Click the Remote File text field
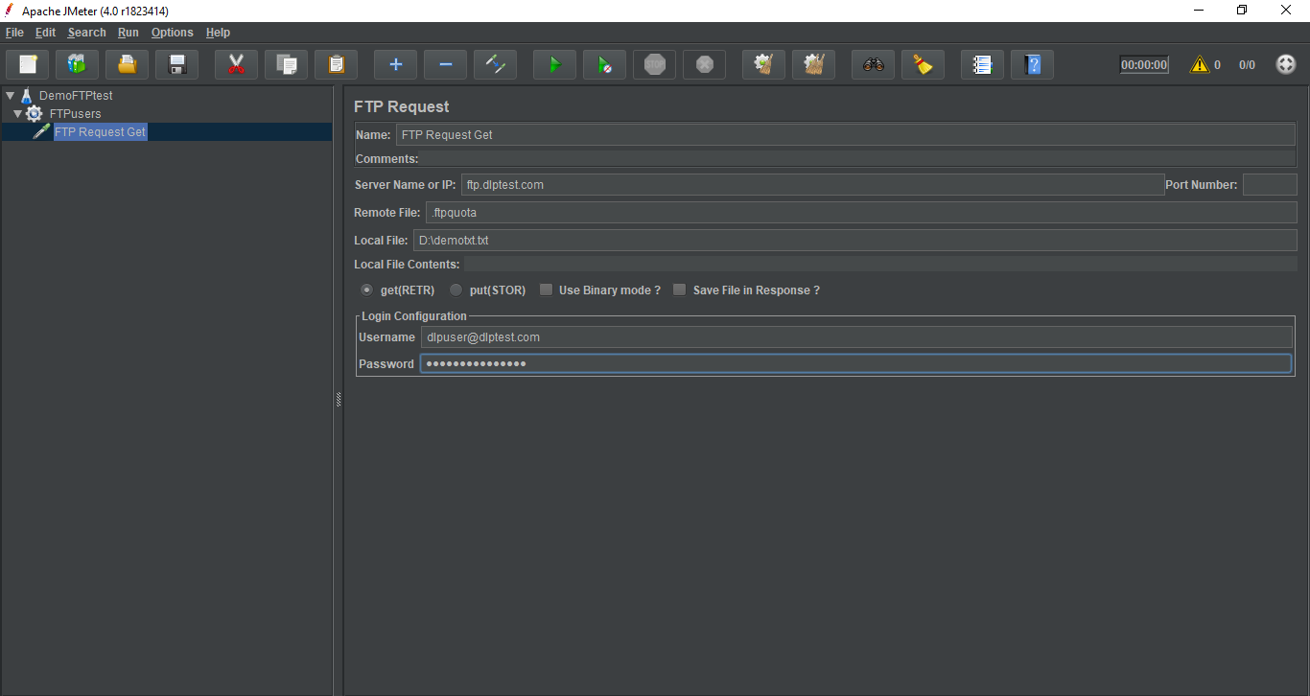The image size is (1310, 696). coord(860,213)
